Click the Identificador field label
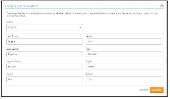The image size is (170, 99). (x=13, y=36)
